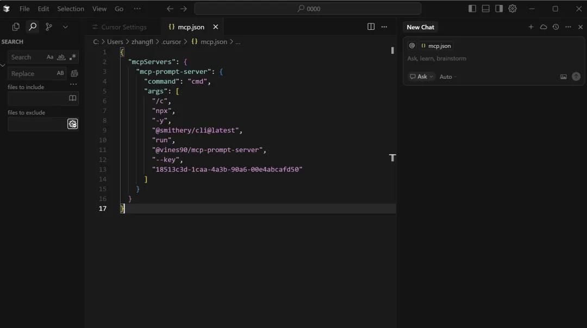This screenshot has height=328, width=587.
Task: Split the editor to the right
Action: click(x=371, y=27)
